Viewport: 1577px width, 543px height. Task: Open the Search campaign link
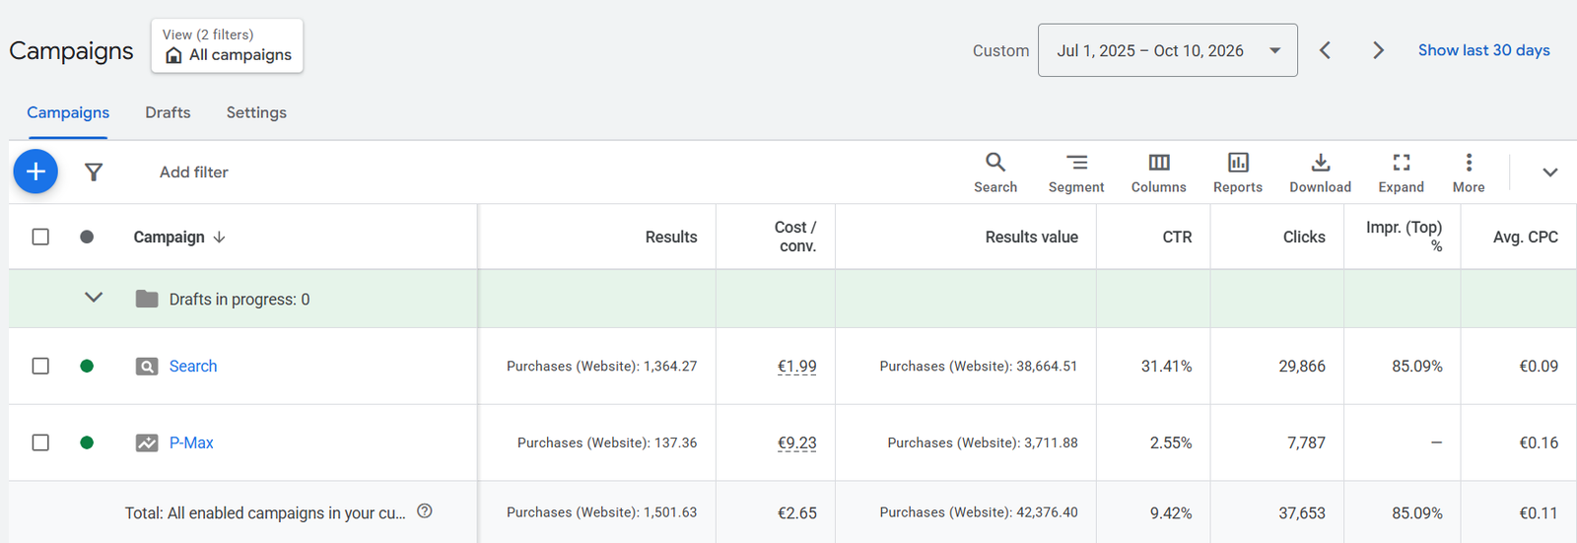(x=193, y=367)
